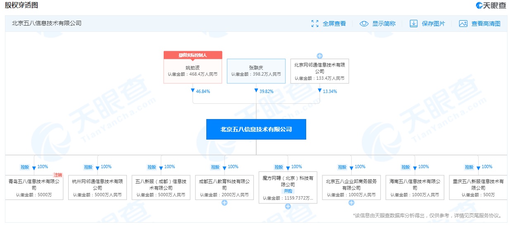Click 控股 tag above 重庆五八新服

coord(469,167)
